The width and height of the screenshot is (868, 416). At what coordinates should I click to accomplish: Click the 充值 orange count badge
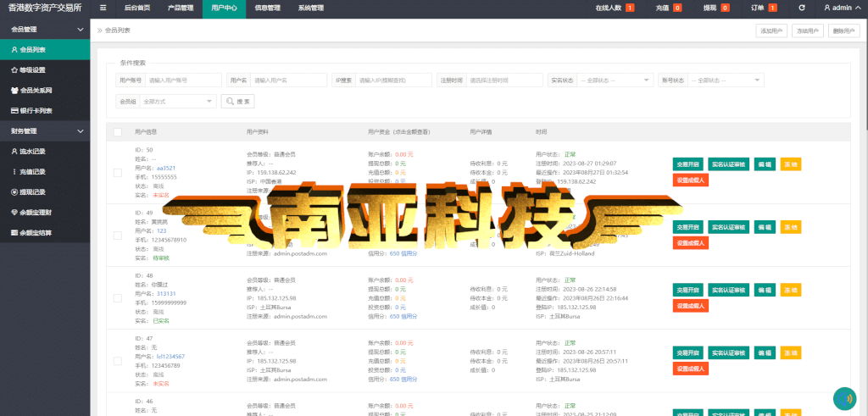coord(677,8)
